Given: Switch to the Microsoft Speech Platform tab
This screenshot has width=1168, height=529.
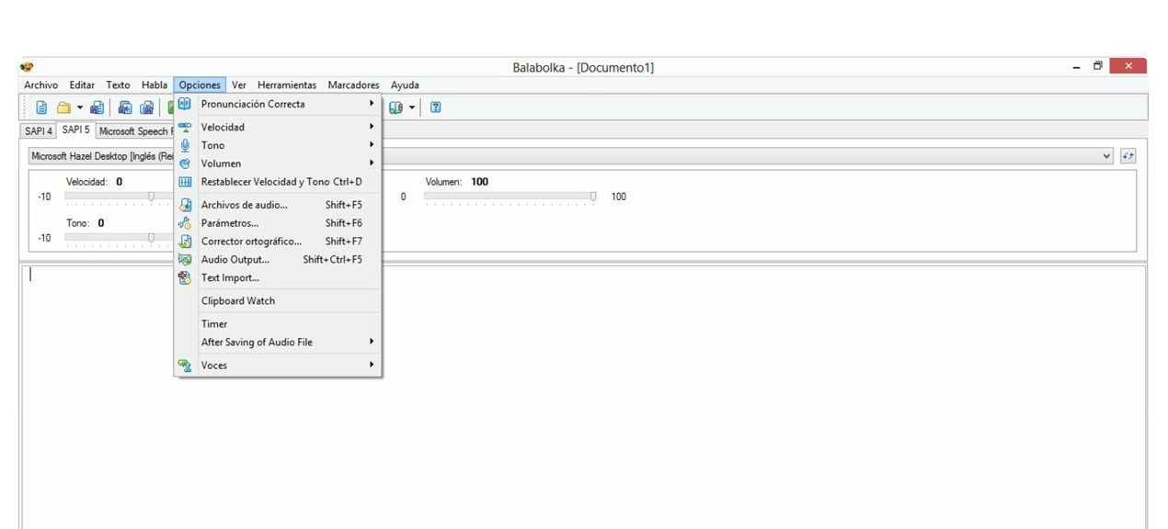Looking at the screenshot, I should click(x=134, y=131).
